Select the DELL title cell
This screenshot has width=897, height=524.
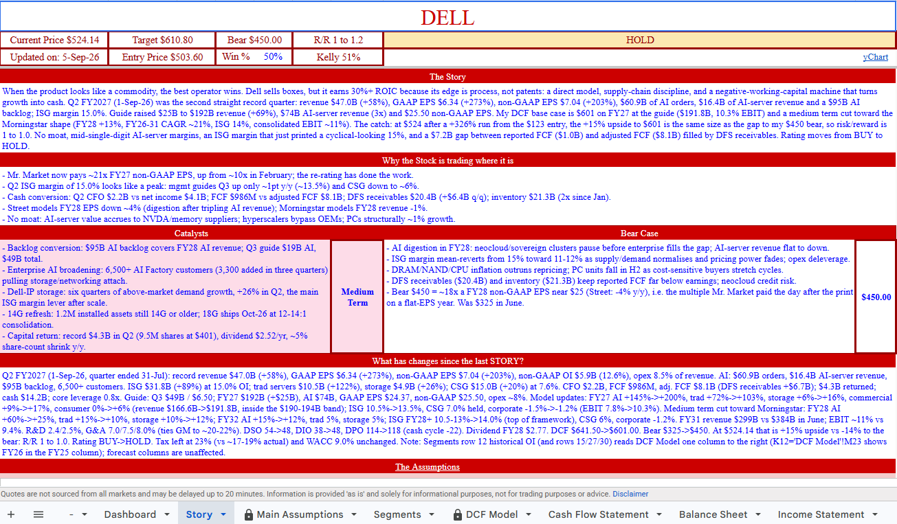(448, 17)
